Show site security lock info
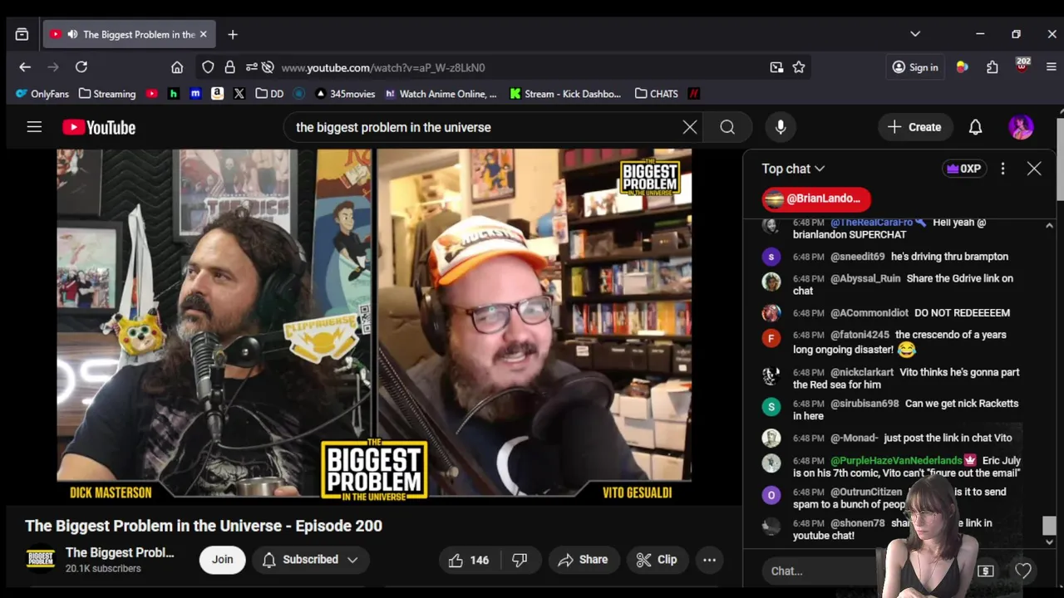This screenshot has width=1064, height=598. coord(229,67)
